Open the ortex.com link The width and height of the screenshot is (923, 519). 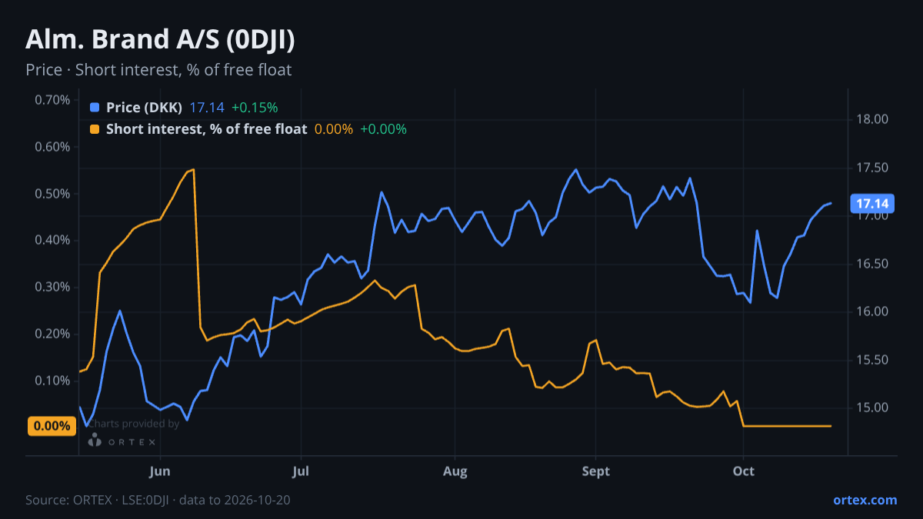(865, 500)
